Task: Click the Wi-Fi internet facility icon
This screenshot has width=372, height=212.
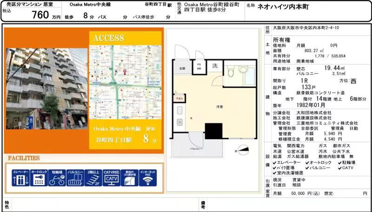Action: click(x=148, y=178)
